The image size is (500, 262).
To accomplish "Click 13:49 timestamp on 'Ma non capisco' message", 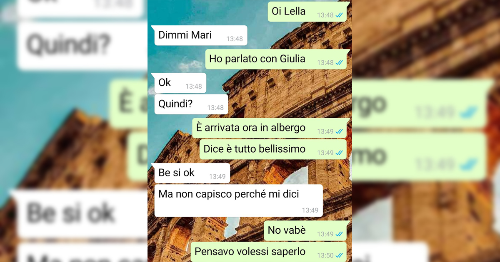I will coord(310,210).
